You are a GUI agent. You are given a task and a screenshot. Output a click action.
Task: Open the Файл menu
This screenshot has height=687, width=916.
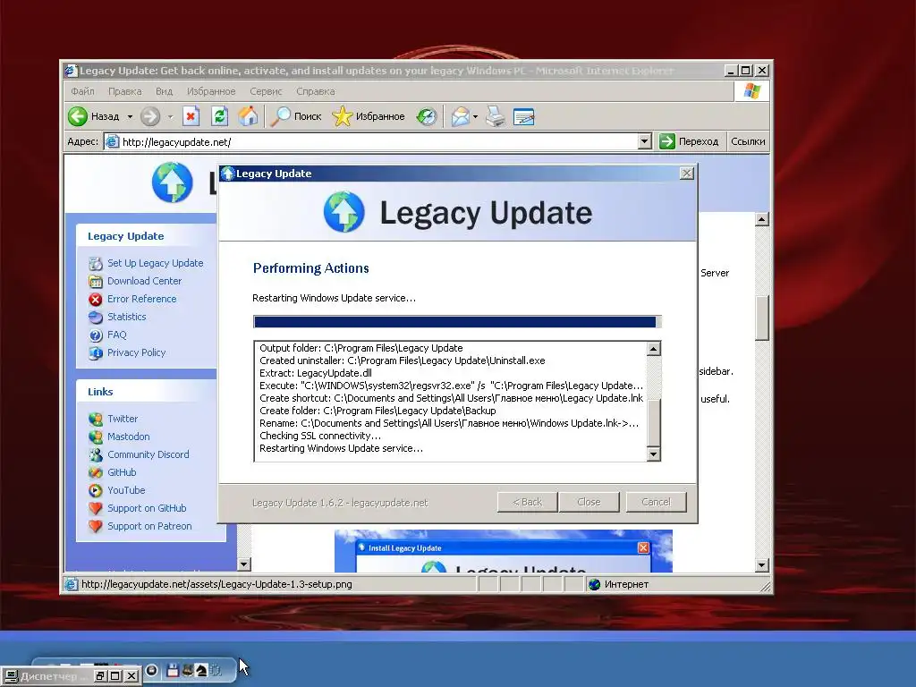(82, 91)
